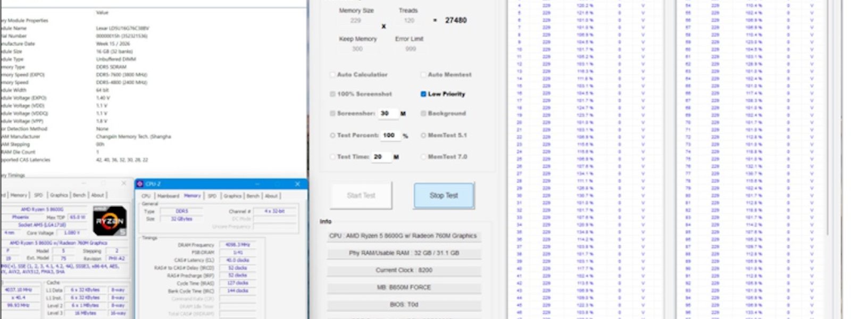Close the CPU-Z window behind showing Ryzen 5
Image resolution: width=851 pixels, height=319 pixels.
[124, 183]
